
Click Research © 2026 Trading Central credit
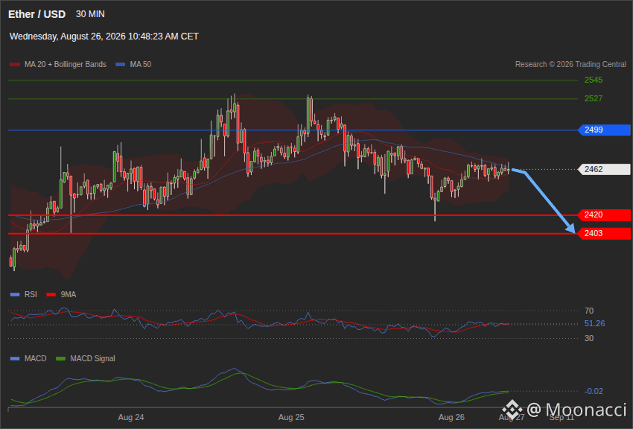[x=570, y=64]
